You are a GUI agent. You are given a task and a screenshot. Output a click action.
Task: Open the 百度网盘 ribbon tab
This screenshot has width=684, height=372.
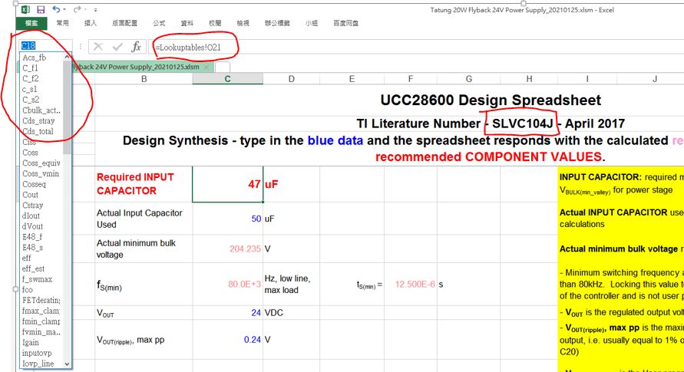(346, 23)
